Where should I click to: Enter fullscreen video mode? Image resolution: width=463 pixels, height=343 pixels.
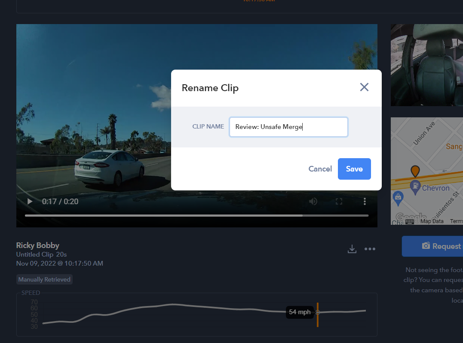pos(339,202)
